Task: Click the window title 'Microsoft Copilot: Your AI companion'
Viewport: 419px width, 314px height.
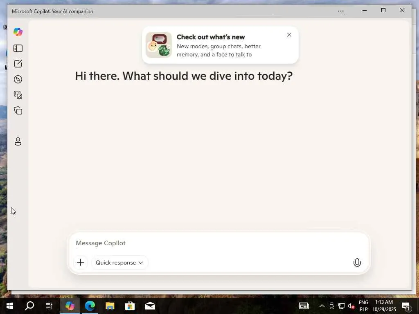Action: pyautogui.click(x=52, y=11)
